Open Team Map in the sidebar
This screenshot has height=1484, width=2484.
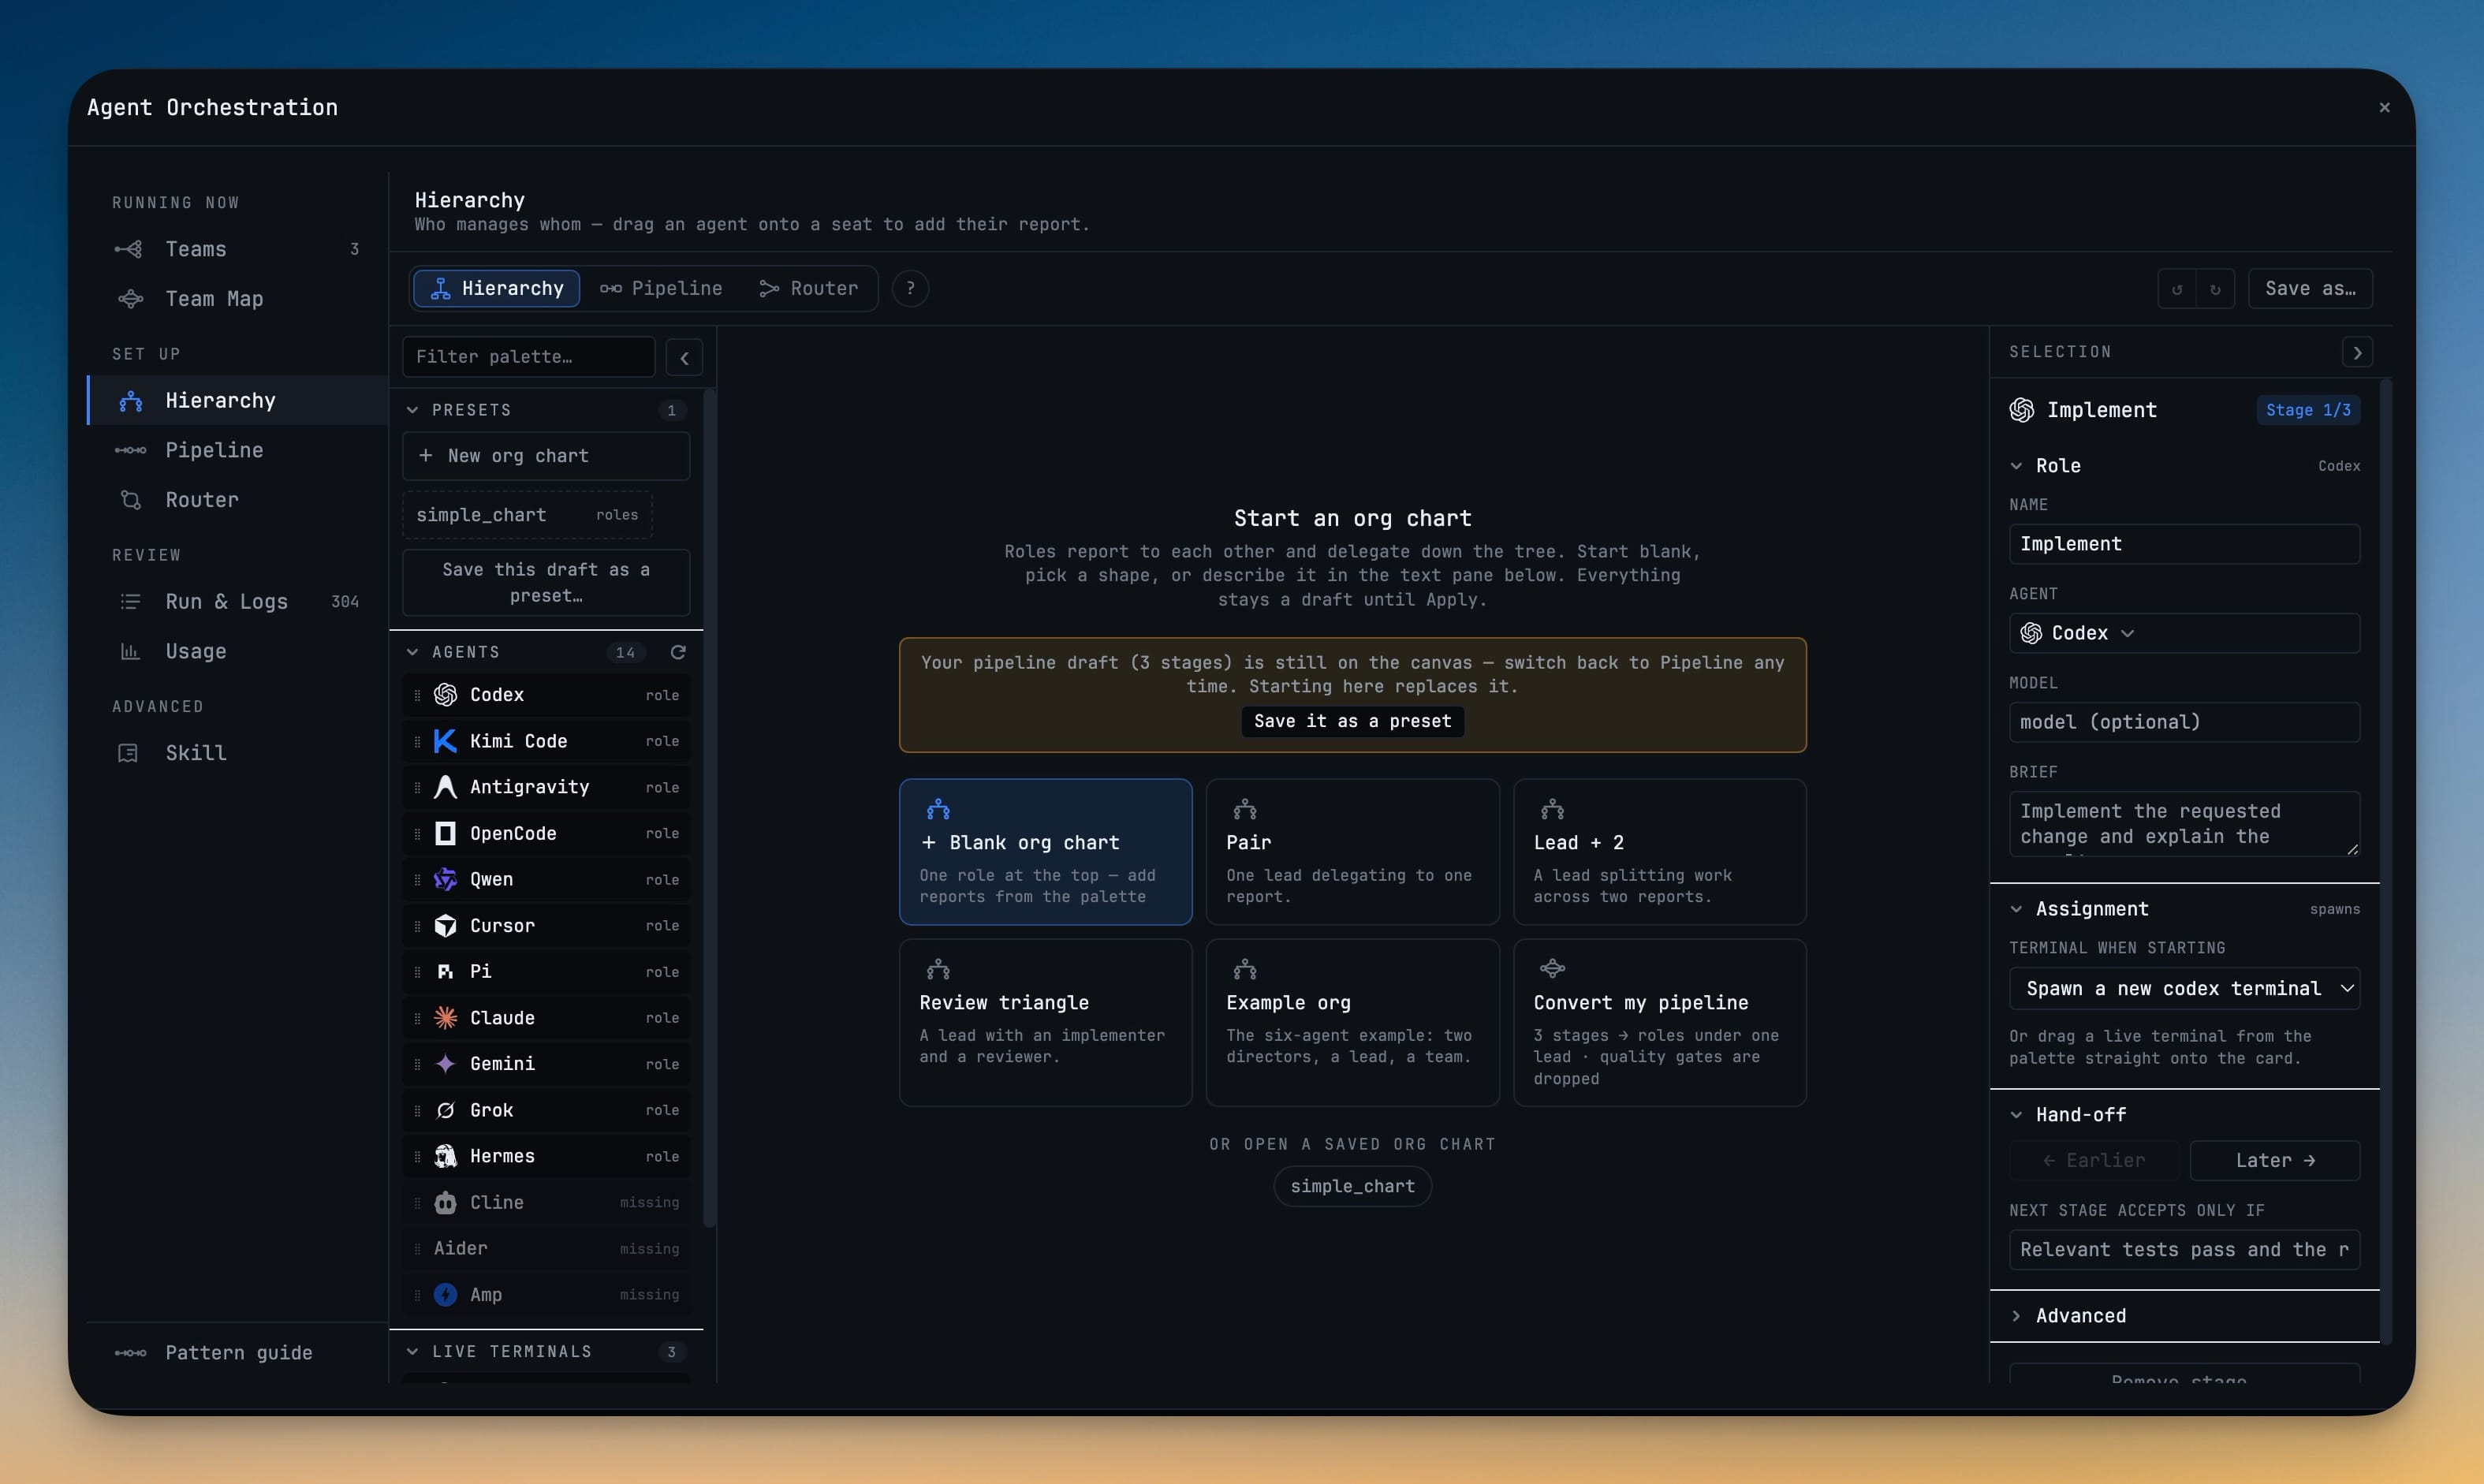pyautogui.click(x=237, y=299)
